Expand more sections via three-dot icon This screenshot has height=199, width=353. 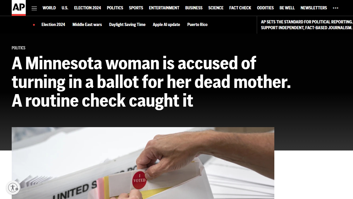335,8
